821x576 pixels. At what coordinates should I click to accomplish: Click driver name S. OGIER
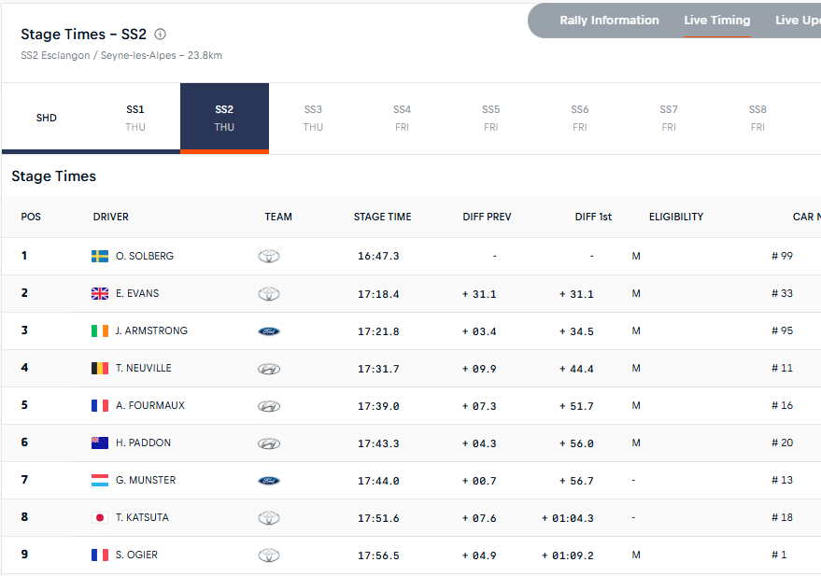[x=136, y=555]
